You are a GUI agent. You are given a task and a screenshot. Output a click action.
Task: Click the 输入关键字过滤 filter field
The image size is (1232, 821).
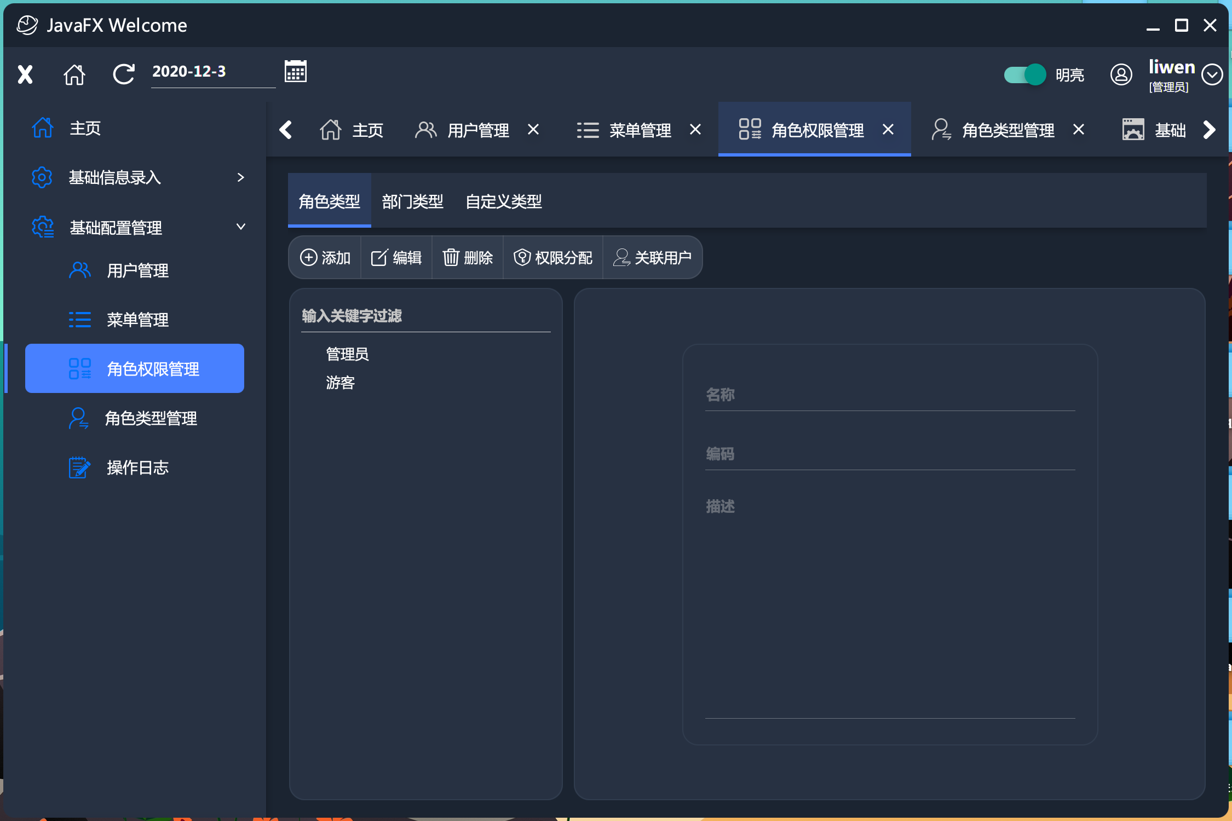pyautogui.click(x=425, y=316)
